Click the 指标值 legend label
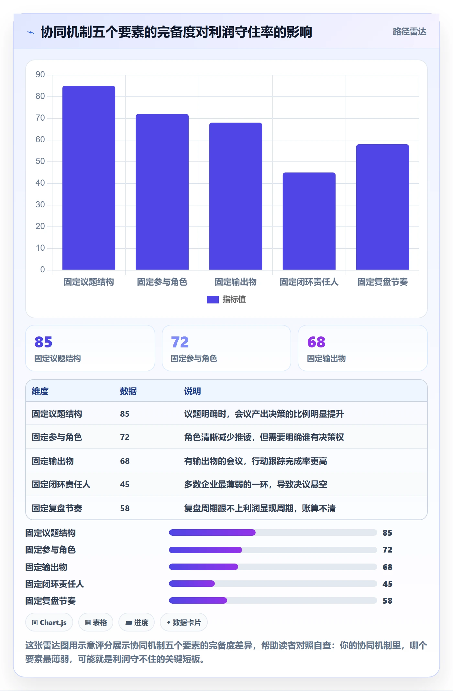This screenshot has width=453, height=691. pyautogui.click(x=234, y=300)
